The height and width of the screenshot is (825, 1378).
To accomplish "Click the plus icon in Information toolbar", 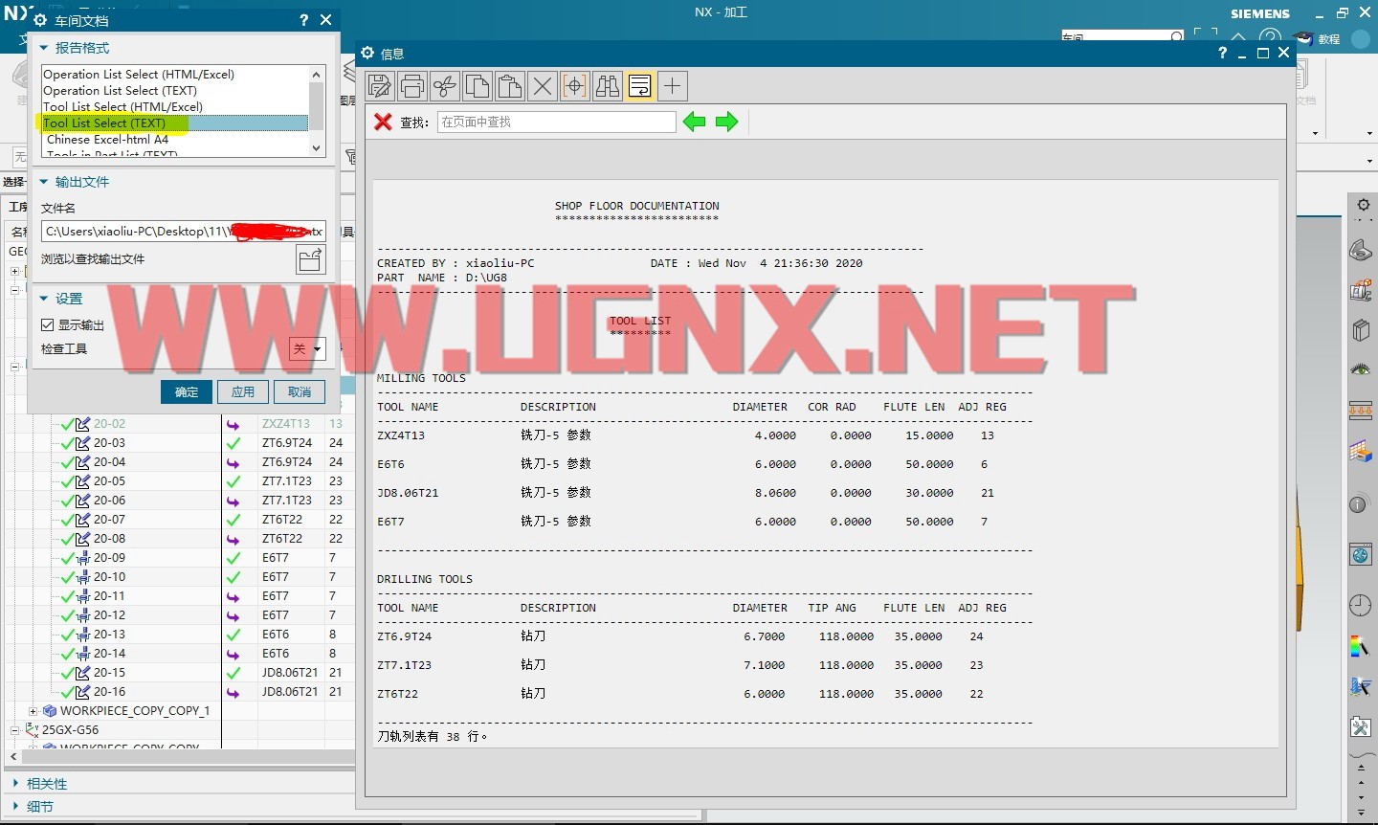I will pyautogui.click(x=673, y=86).
